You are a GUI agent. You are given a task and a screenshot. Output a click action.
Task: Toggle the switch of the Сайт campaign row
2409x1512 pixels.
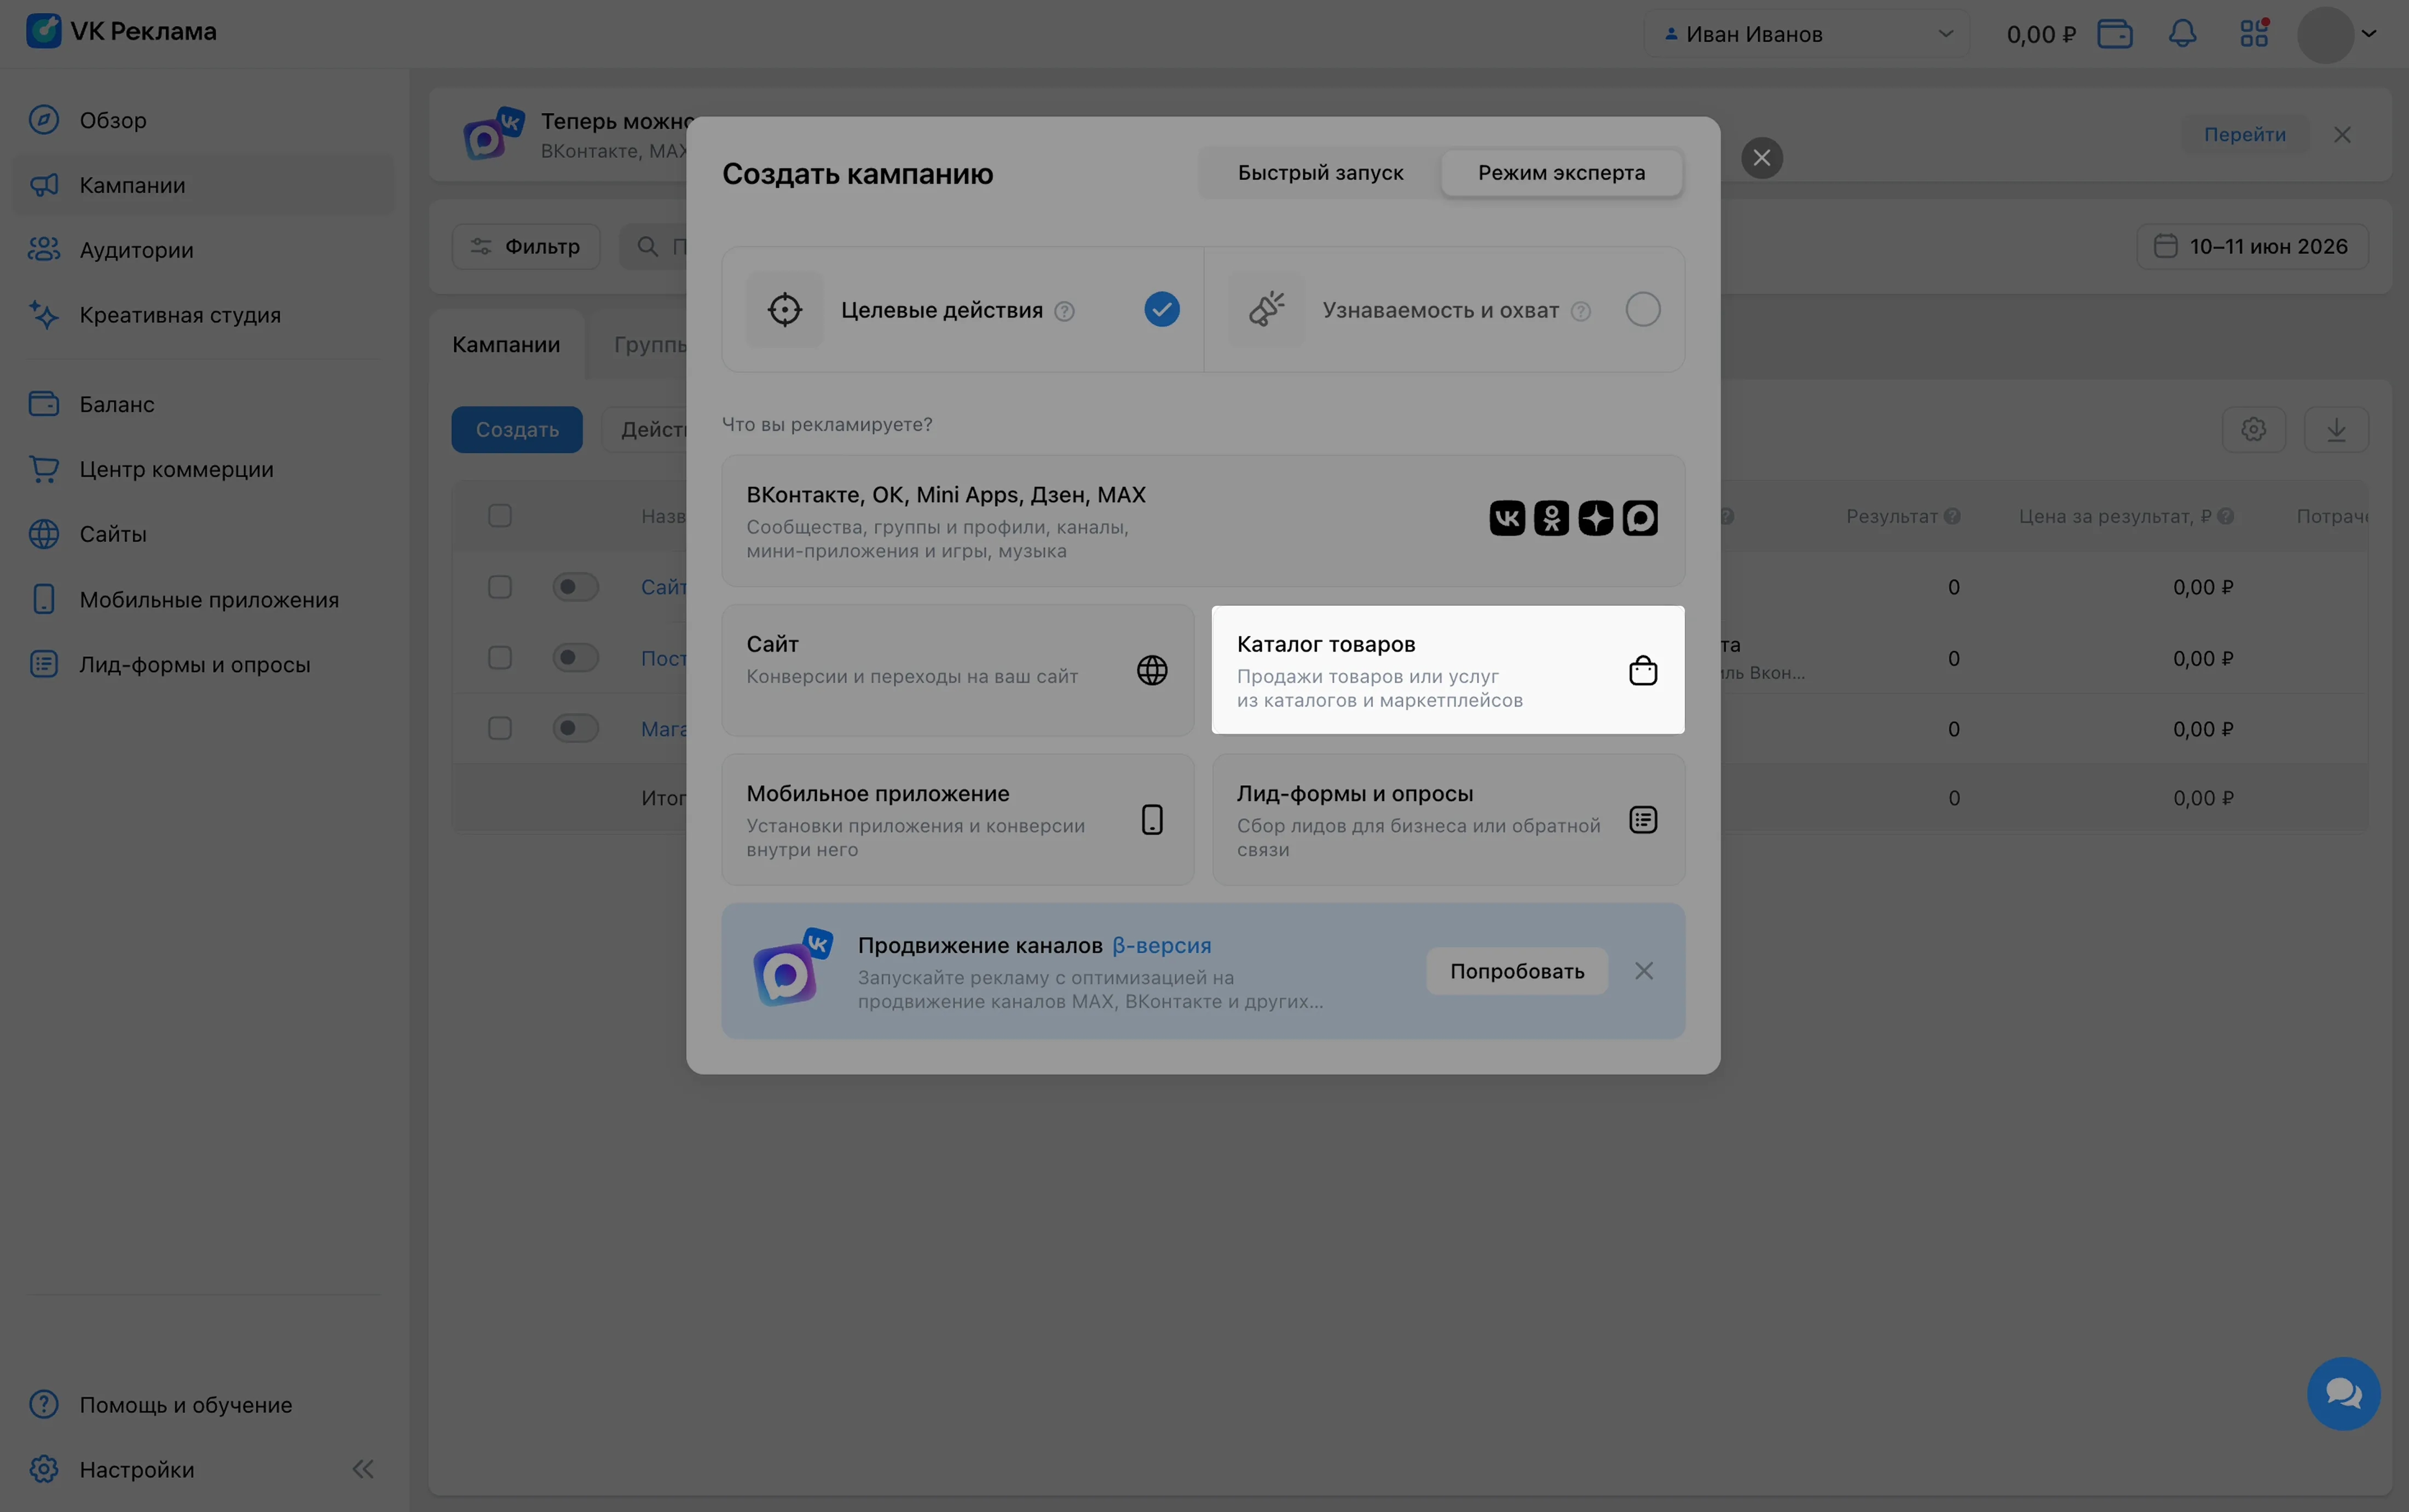coord(576,587)
